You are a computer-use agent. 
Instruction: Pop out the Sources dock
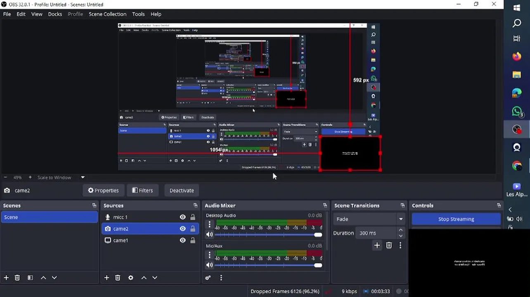coord(195,205)
